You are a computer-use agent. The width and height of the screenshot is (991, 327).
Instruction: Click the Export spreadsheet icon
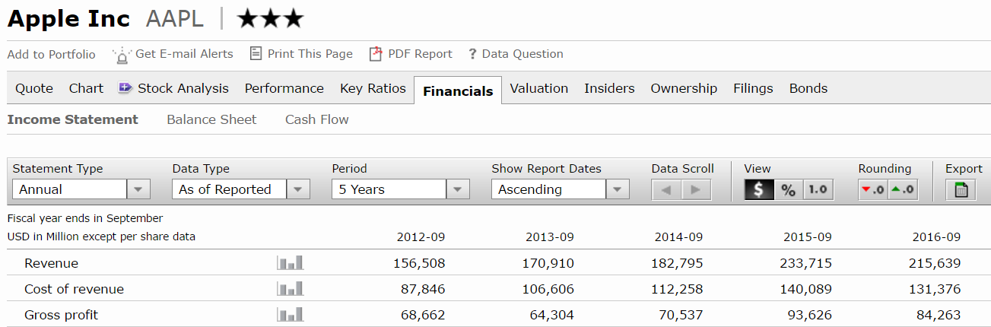pyautogui.click(x=961, y=189)
